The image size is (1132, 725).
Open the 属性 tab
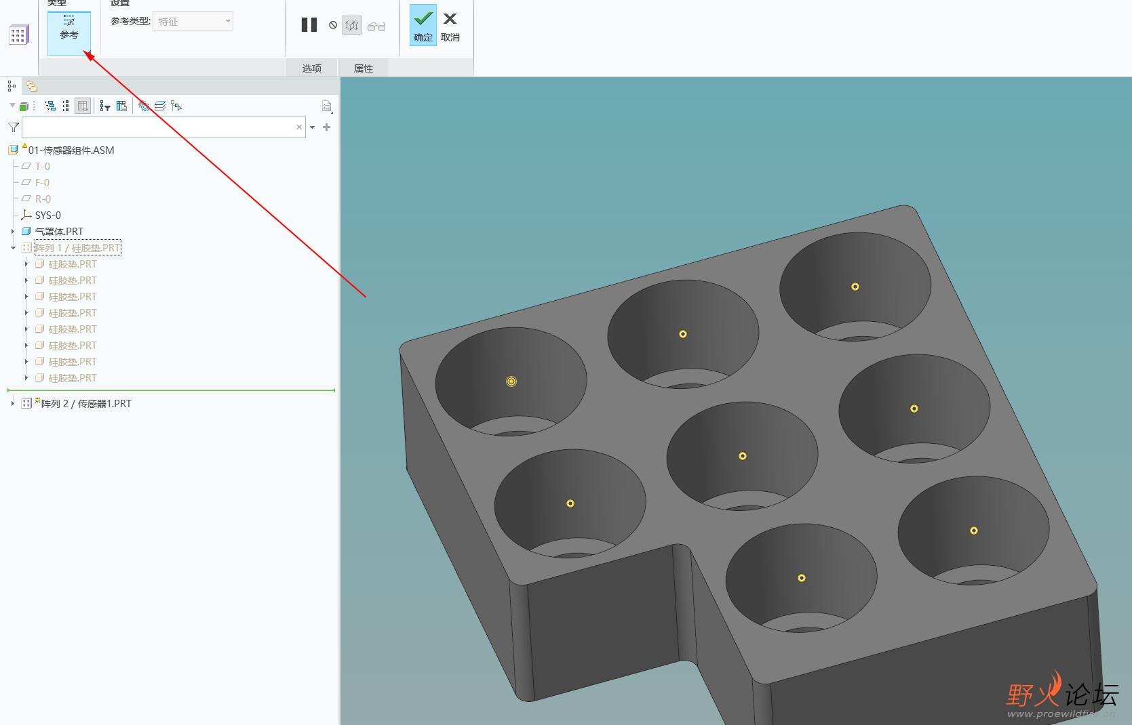(364, 68)
